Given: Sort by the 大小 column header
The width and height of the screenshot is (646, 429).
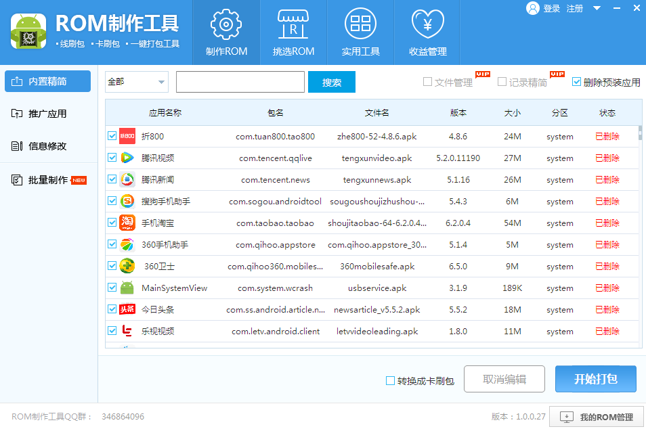Looking at the screenshot, I should coord(512,113).
